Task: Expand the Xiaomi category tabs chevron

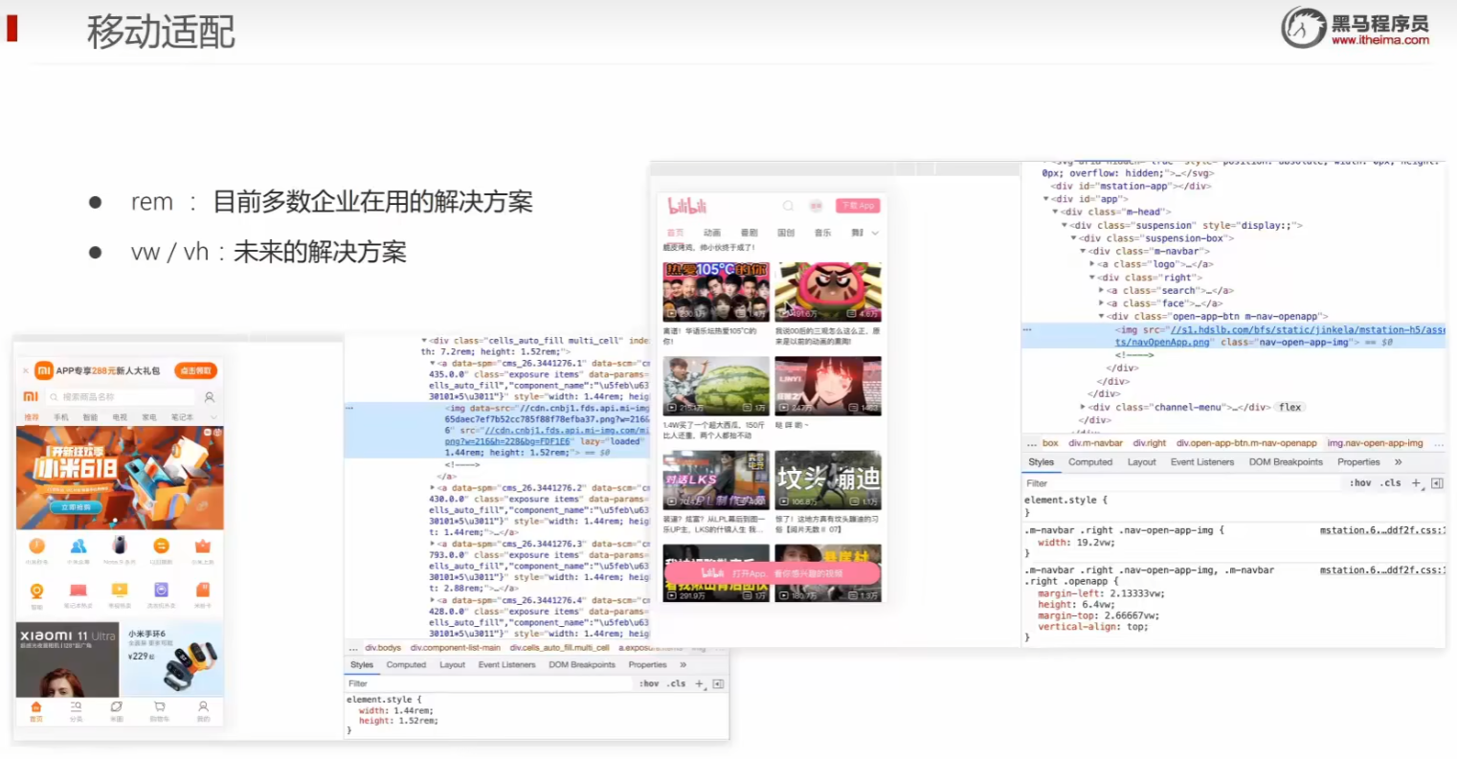Action: tap(213, 417)
